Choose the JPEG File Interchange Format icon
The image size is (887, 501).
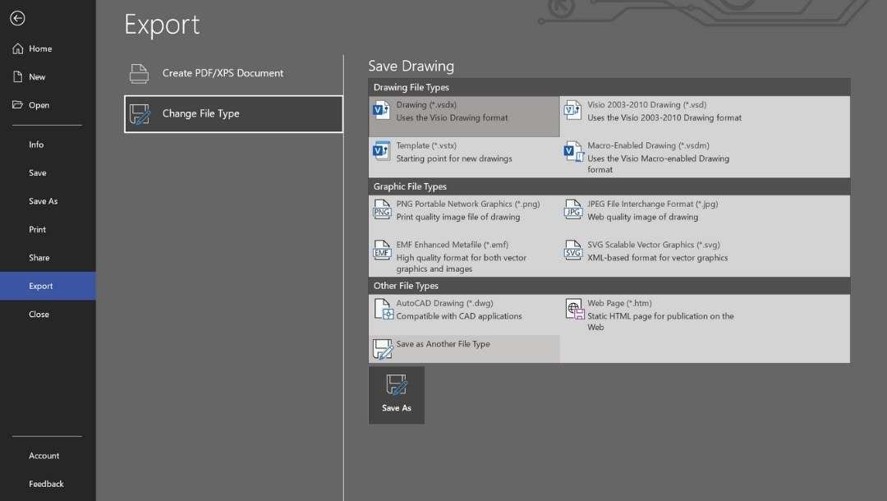tap(572, 209)
